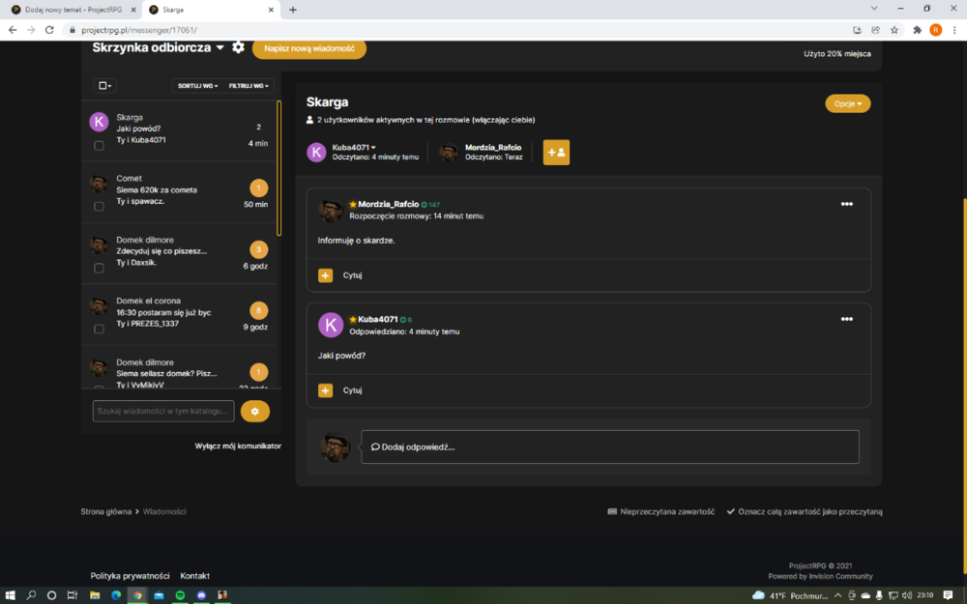967x604 pixels.
Task: Open 'Kontakt' footer link
Action: [x=195, y=576]
